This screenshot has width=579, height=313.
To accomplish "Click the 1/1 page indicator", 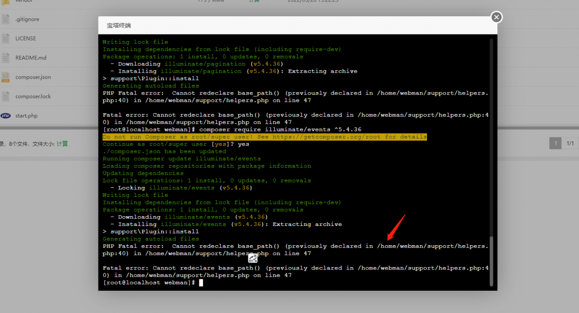I will coord(570,143).
